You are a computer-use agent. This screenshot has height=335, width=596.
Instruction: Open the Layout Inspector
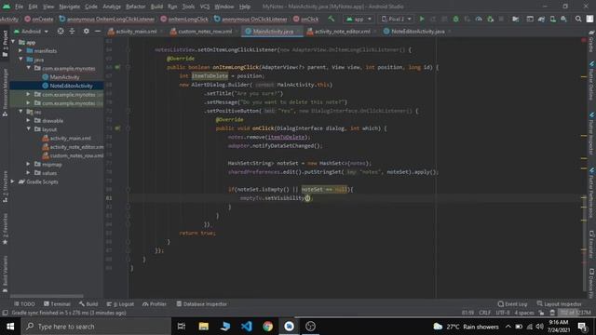(560, 304)
